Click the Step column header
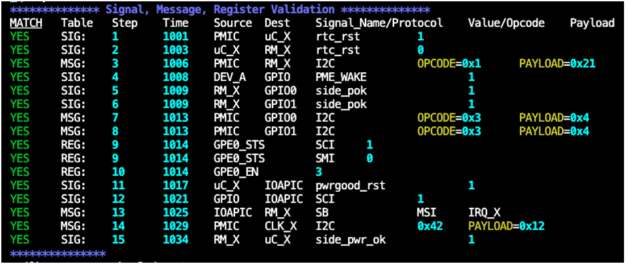 (124, 23)
